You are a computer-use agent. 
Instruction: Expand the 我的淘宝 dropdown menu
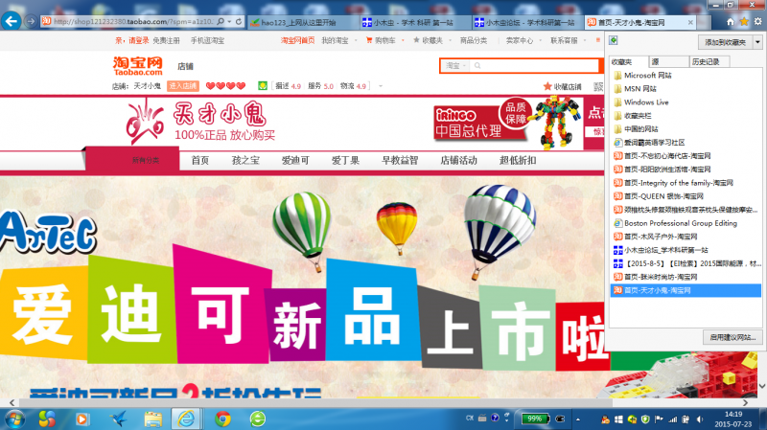click(356, 40)
